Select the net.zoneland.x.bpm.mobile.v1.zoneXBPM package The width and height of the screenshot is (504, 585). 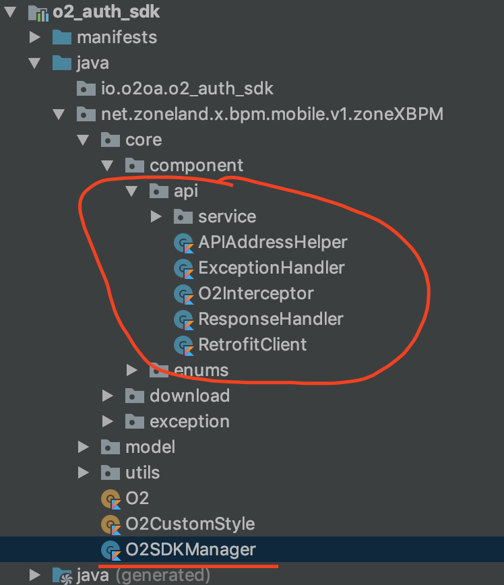(x=272, y=114)
